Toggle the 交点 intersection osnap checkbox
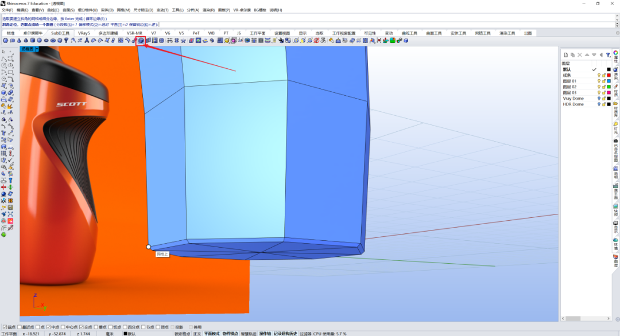 tap(81, 327)
